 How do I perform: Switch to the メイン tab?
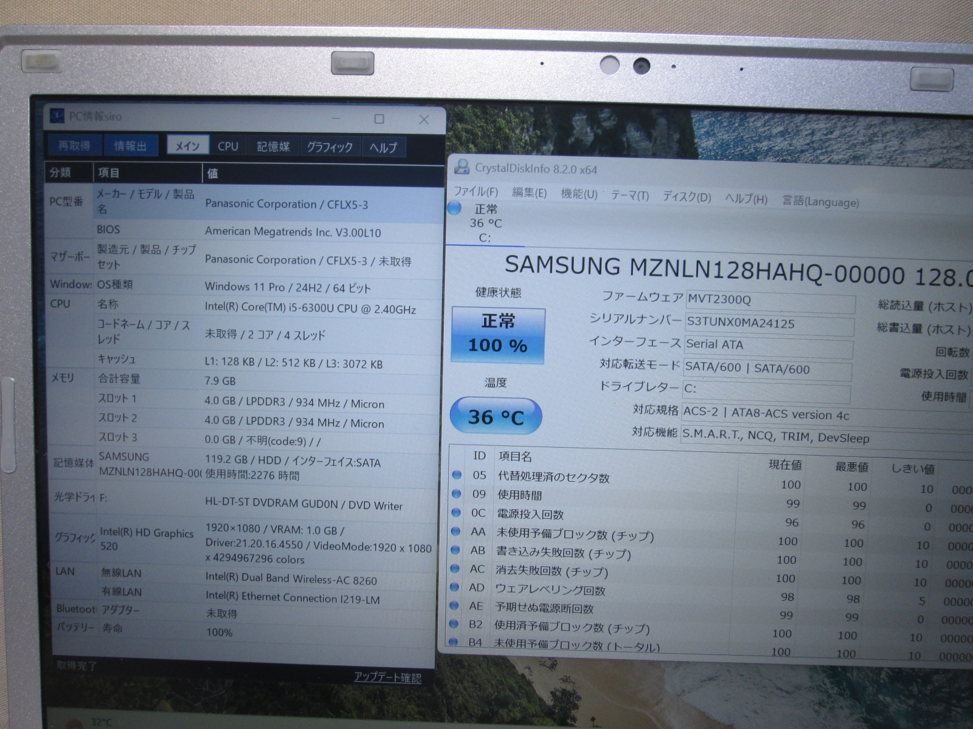(187, 146)
